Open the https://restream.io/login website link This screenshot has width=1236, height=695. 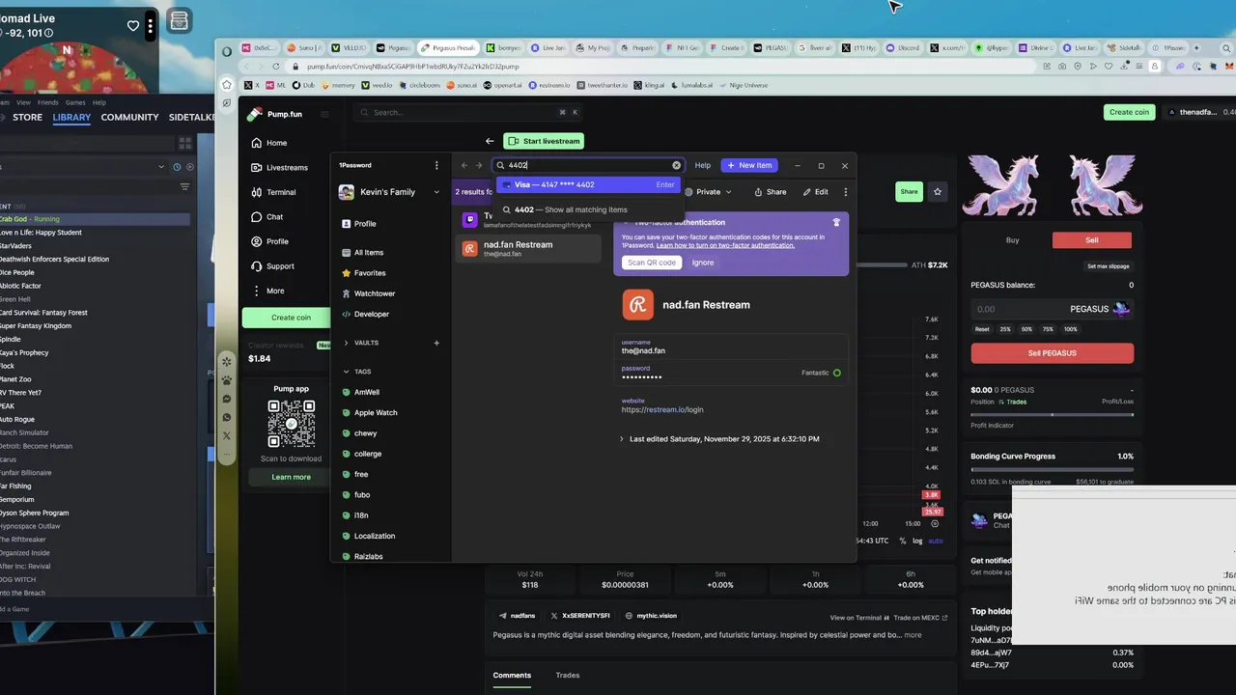pos(662,409)
